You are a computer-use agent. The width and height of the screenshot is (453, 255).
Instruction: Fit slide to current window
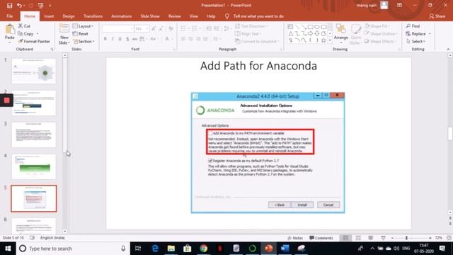coord(449,238)
